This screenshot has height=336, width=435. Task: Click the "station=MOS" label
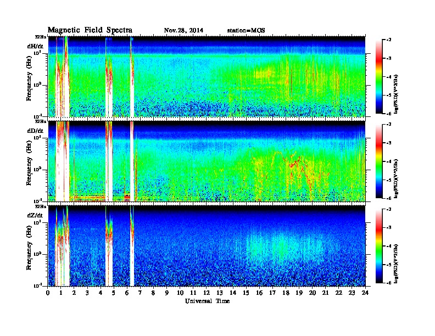point(246,31)
